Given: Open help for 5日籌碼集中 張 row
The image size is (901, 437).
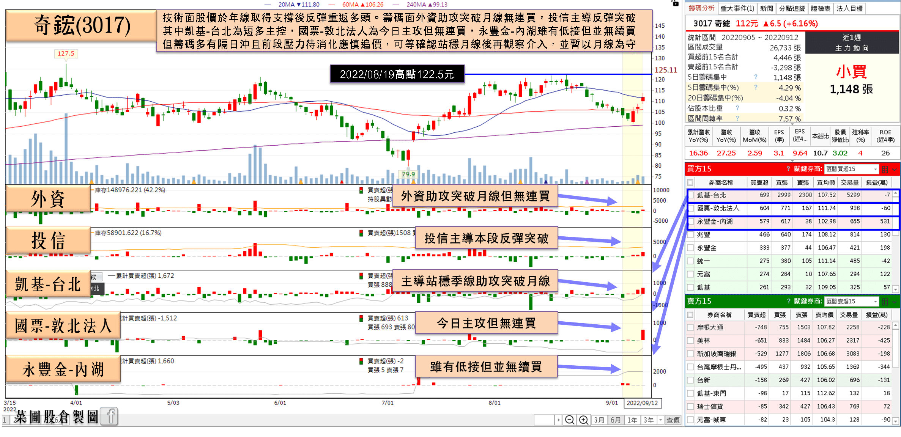Looking at the screenshot, I should pyautogui.click(x=756, y=77).
